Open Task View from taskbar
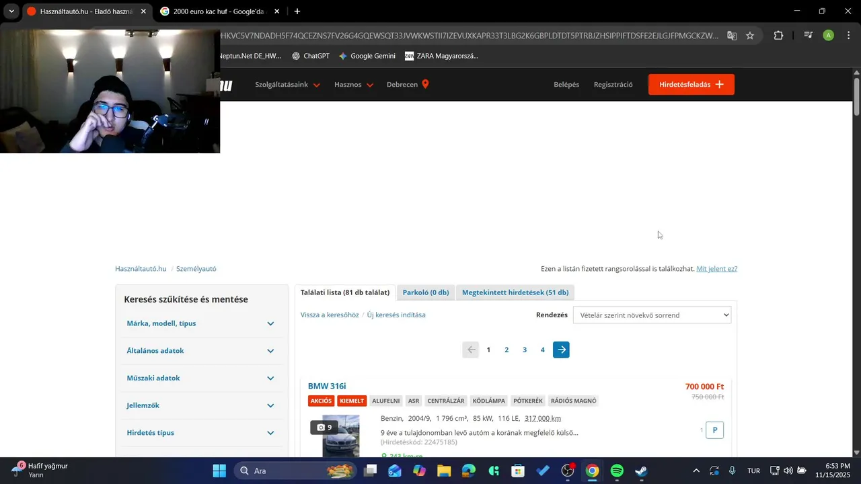861x484 pixels. pyautogui.click(x=370, y=471)
